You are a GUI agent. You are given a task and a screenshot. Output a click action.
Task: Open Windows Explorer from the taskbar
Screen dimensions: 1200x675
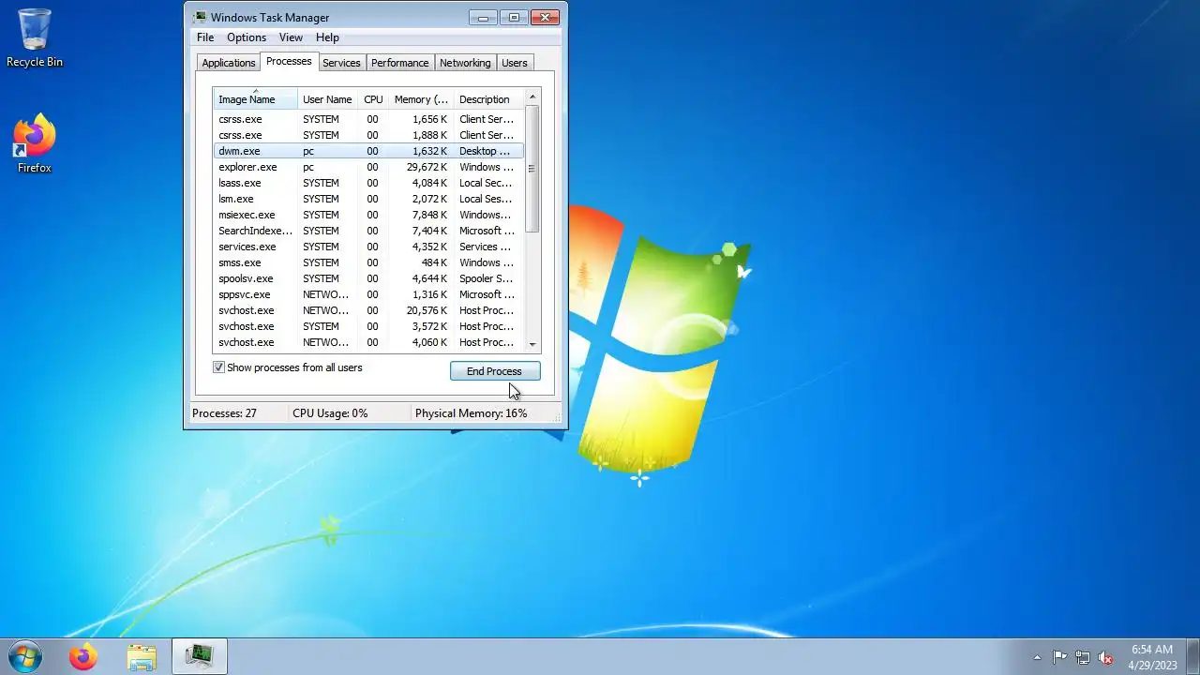click(142, 656)
